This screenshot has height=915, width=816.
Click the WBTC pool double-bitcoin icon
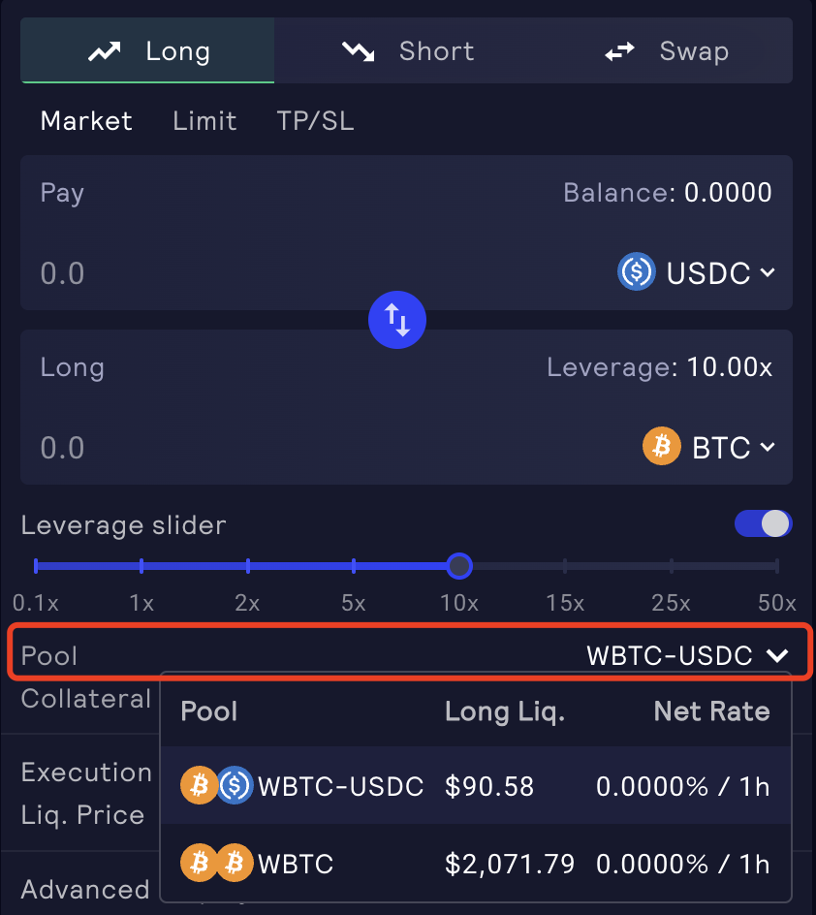[217, 862]
